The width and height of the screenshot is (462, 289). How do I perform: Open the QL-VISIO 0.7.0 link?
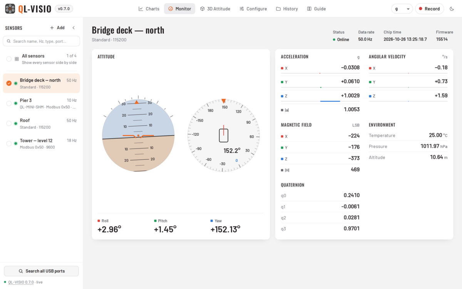click(21, 282)
